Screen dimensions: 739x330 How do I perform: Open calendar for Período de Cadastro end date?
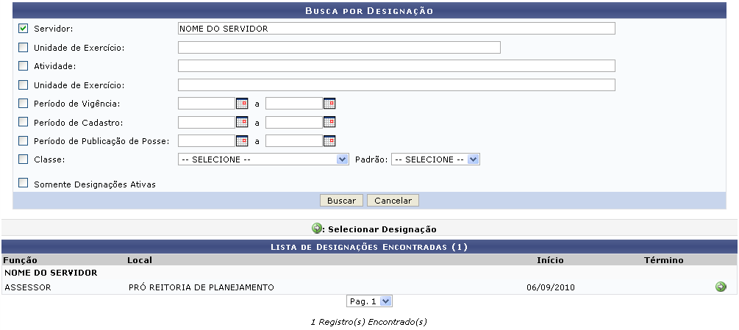(329, 122)
